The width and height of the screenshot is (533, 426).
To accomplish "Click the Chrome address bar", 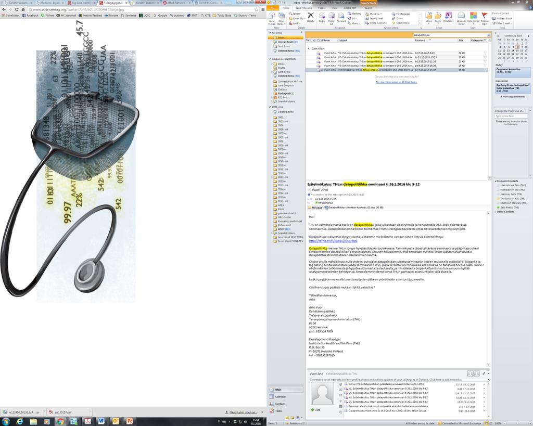I will pyautogui.click(x=143, y=9).
